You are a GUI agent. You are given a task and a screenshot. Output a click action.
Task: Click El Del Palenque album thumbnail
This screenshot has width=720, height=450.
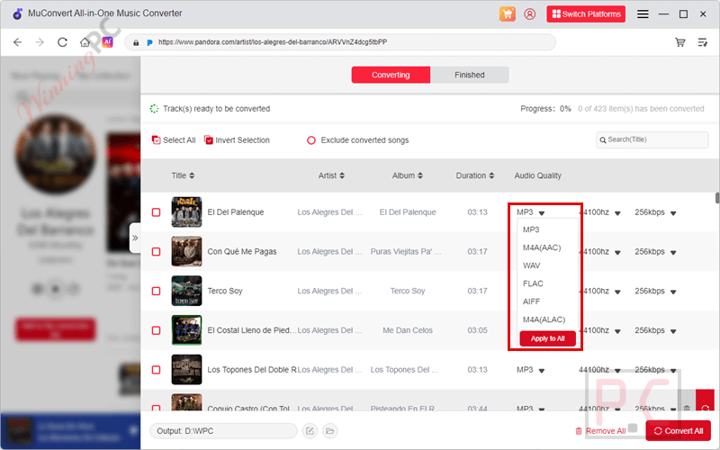coord(186,212)
